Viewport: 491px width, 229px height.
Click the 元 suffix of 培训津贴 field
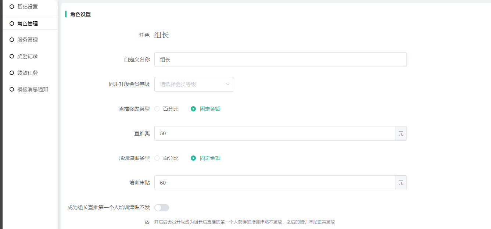(401, 183)
